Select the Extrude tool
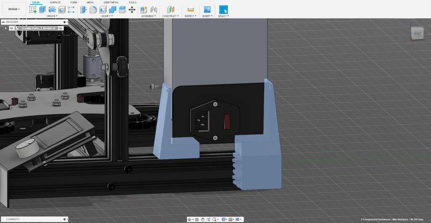This screenshot has width=431, height=223. (43, 9)
